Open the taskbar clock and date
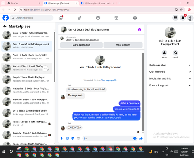Screen dimensions: 194x158 coord(185,152)
